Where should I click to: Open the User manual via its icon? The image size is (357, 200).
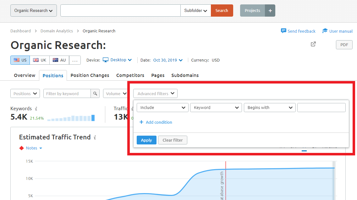point(325,31)
